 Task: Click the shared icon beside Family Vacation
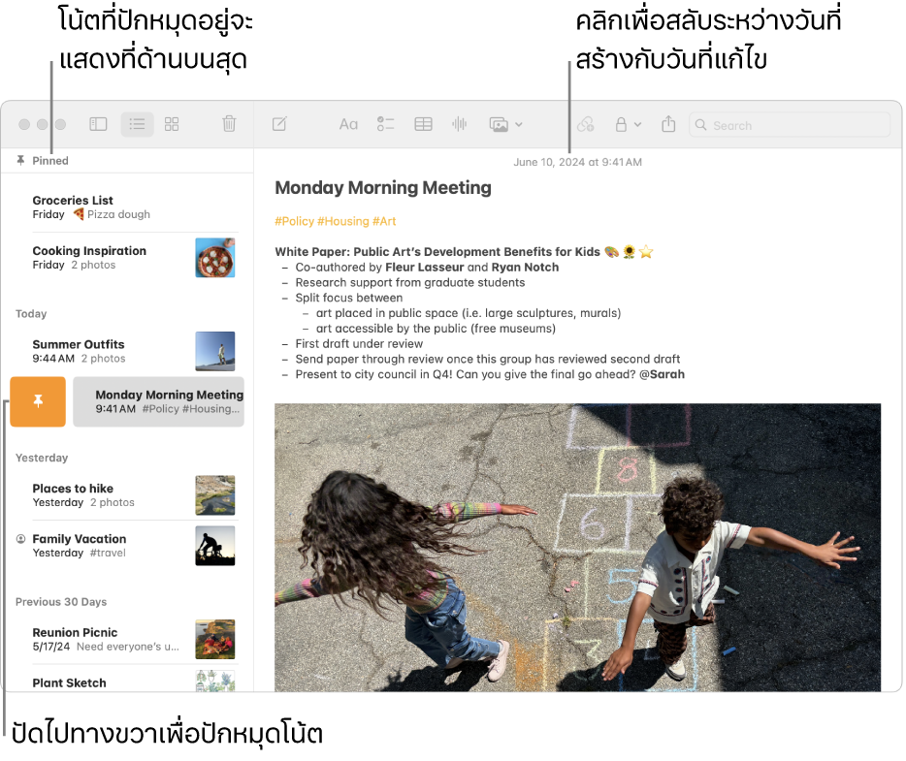pyautogui.click(x=20, y=539)
